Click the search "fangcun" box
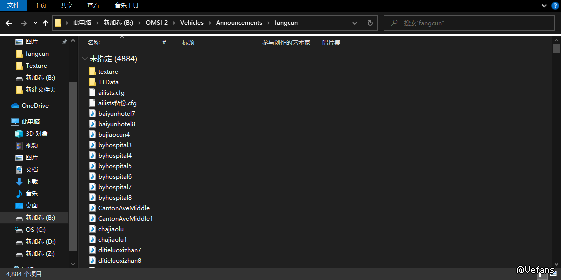Screen dimensions: 561x280 pos(469,23)
